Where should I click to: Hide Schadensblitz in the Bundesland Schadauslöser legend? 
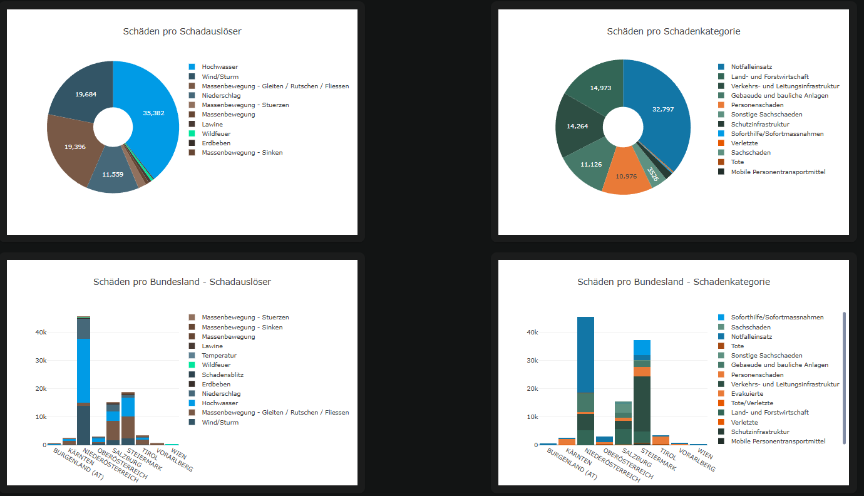tap(222, 375)
